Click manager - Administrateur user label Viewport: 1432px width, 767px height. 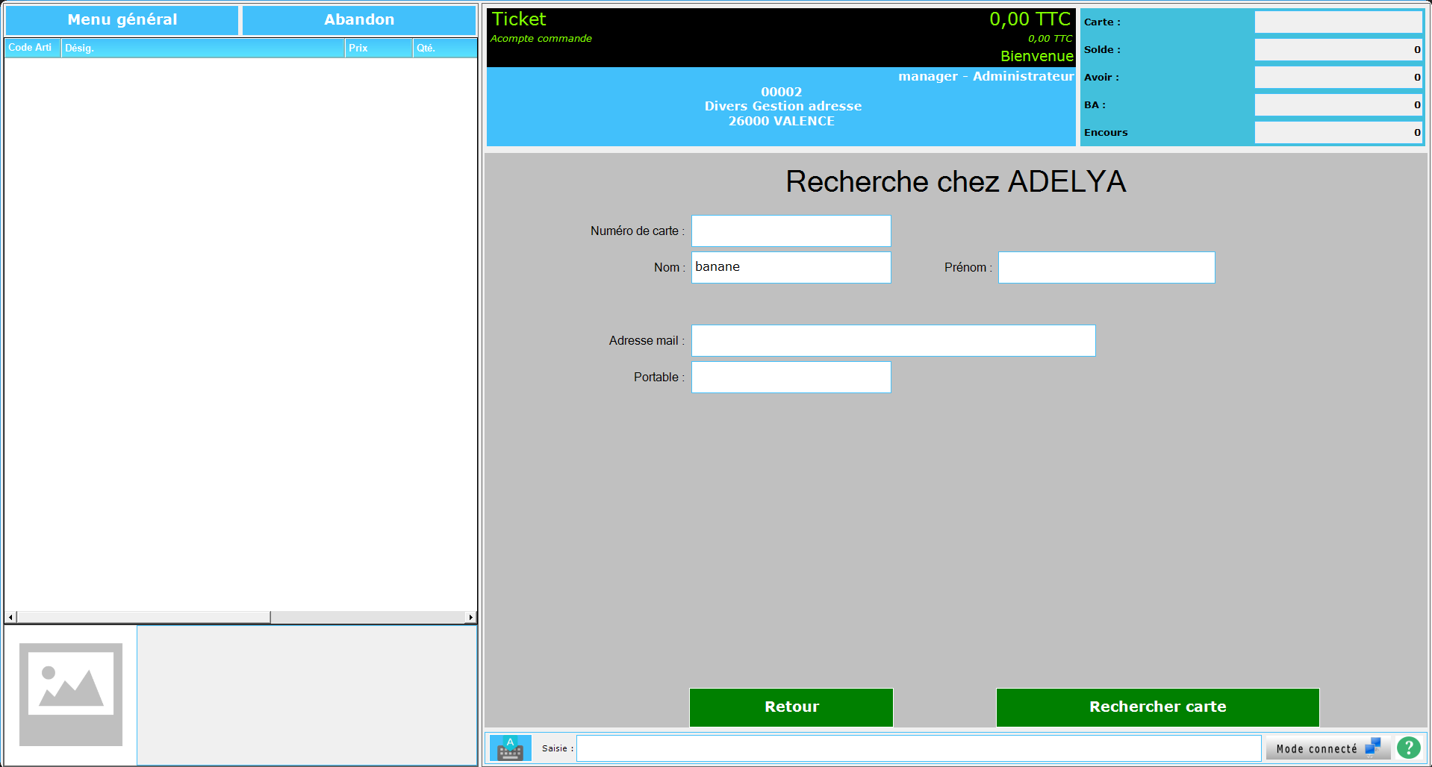(x=986, y=76)
